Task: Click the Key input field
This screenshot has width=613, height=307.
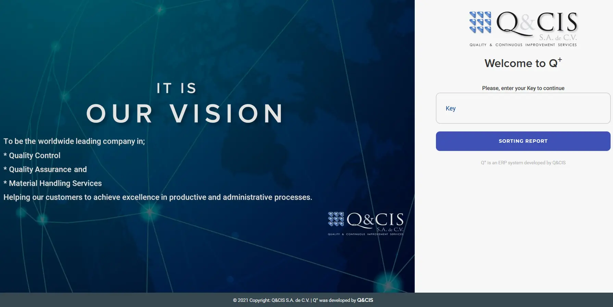Action: [x=523, y=108]
